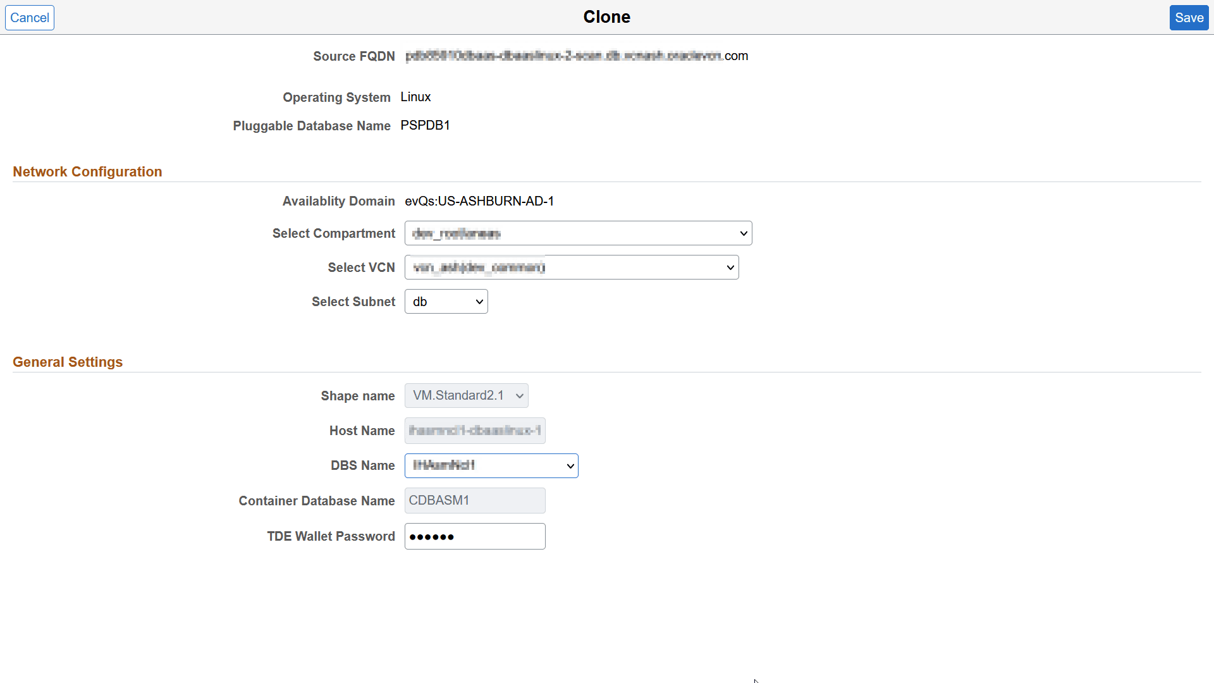Click the Clone page title
Screen dimensions: 1214x683
[606, 17]
